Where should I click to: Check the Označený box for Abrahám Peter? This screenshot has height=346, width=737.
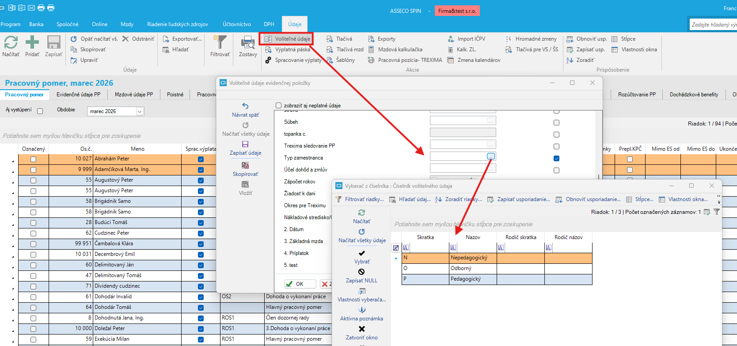click(x=33, y=159)
